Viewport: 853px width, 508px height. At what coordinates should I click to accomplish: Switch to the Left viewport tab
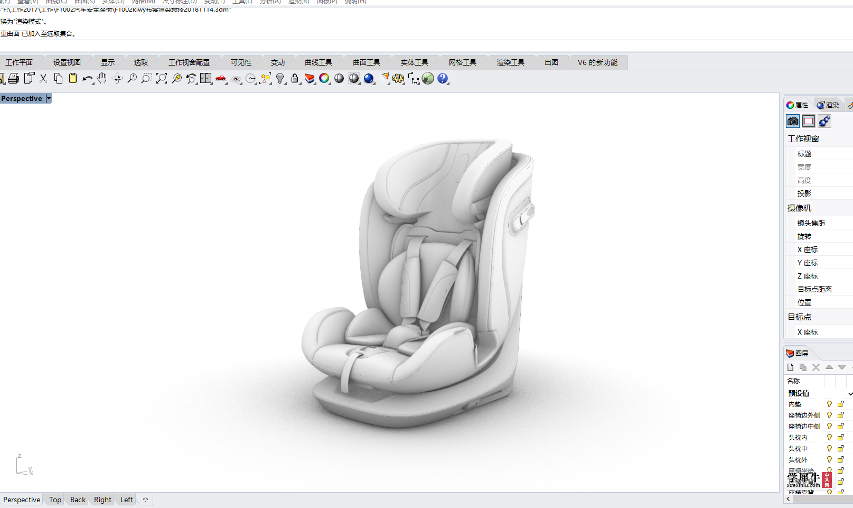tap(127, 500)
